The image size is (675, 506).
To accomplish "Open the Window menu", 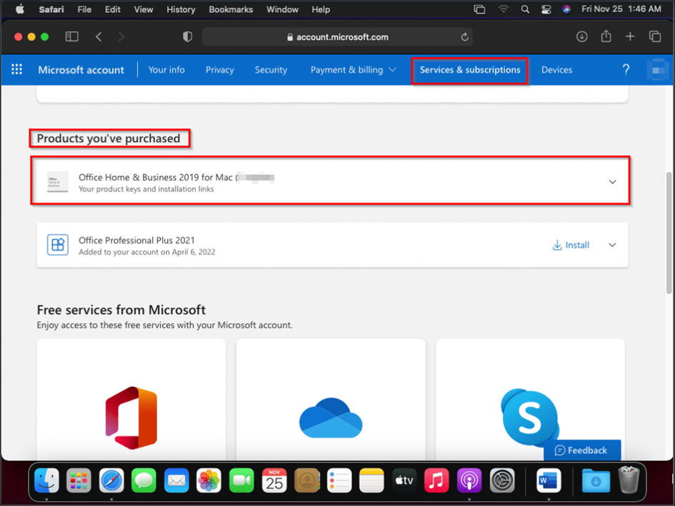I will (x=282, y=9).
